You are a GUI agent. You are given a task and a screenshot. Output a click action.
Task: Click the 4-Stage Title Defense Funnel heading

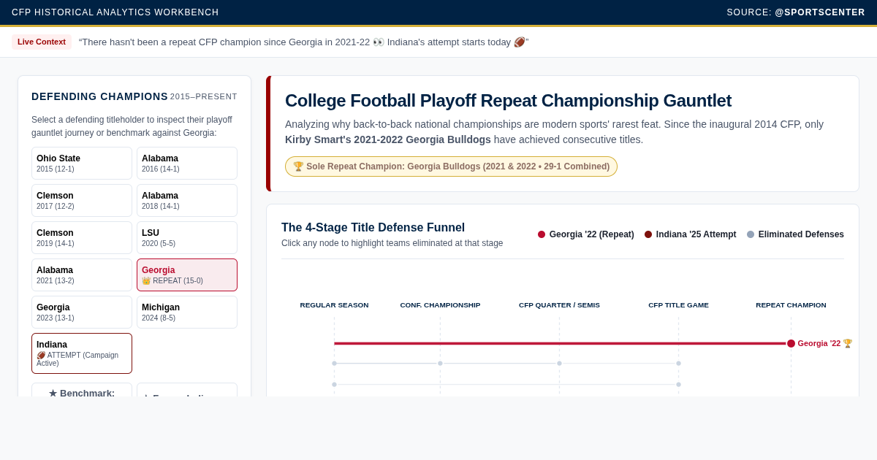[373, 228]
